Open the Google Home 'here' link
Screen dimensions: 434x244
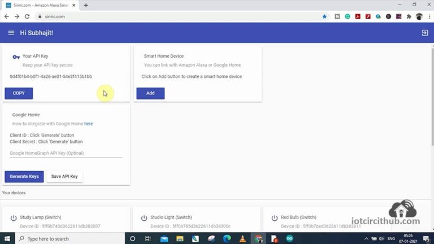point(89,123)
